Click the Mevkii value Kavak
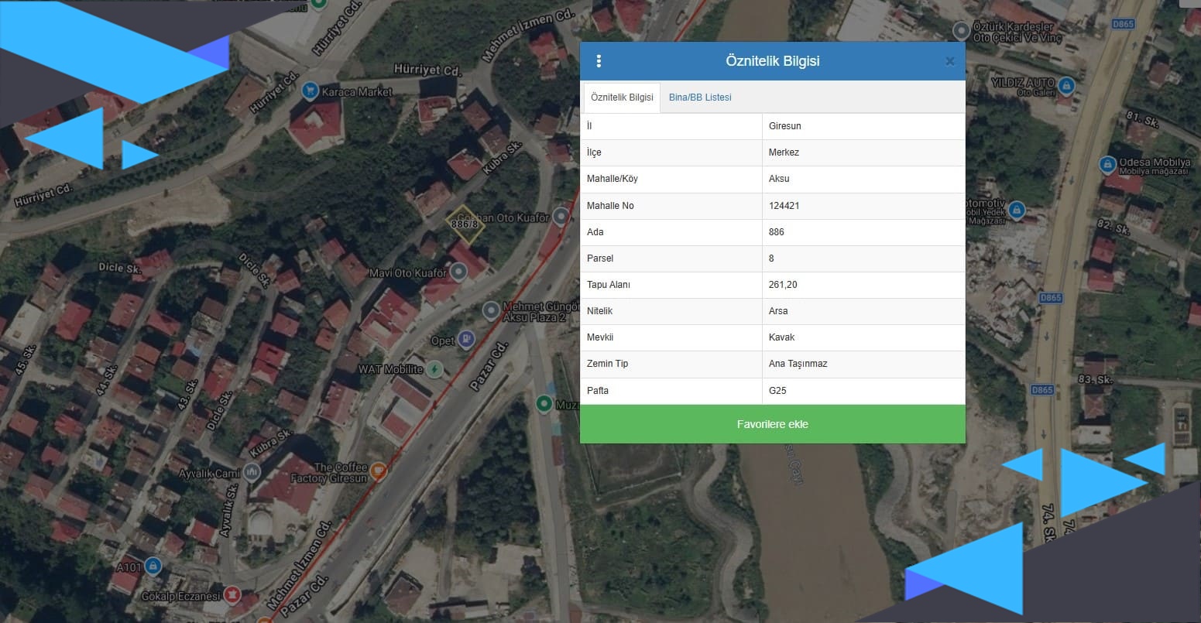 pos(782,337)
